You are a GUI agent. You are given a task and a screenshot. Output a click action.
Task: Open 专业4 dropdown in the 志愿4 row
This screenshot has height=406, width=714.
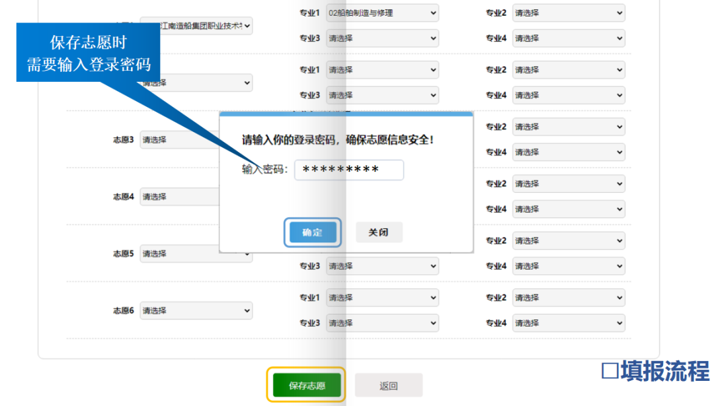569,209
